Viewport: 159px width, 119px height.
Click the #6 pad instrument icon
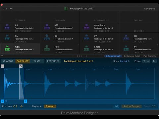tap(47, 37)
